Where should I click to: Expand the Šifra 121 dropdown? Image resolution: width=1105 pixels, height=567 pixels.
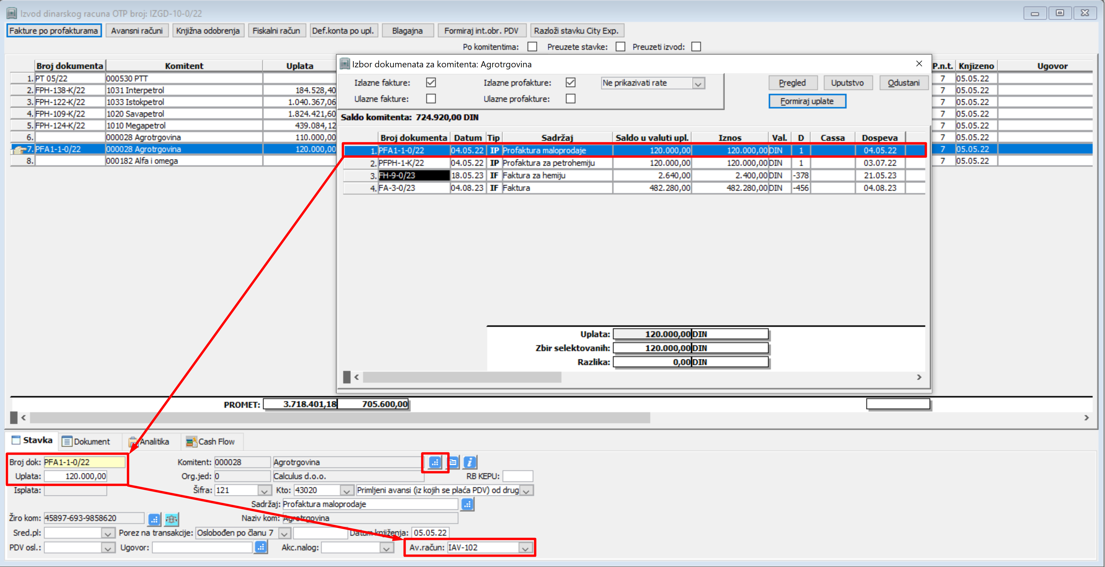tap(264, 491)
